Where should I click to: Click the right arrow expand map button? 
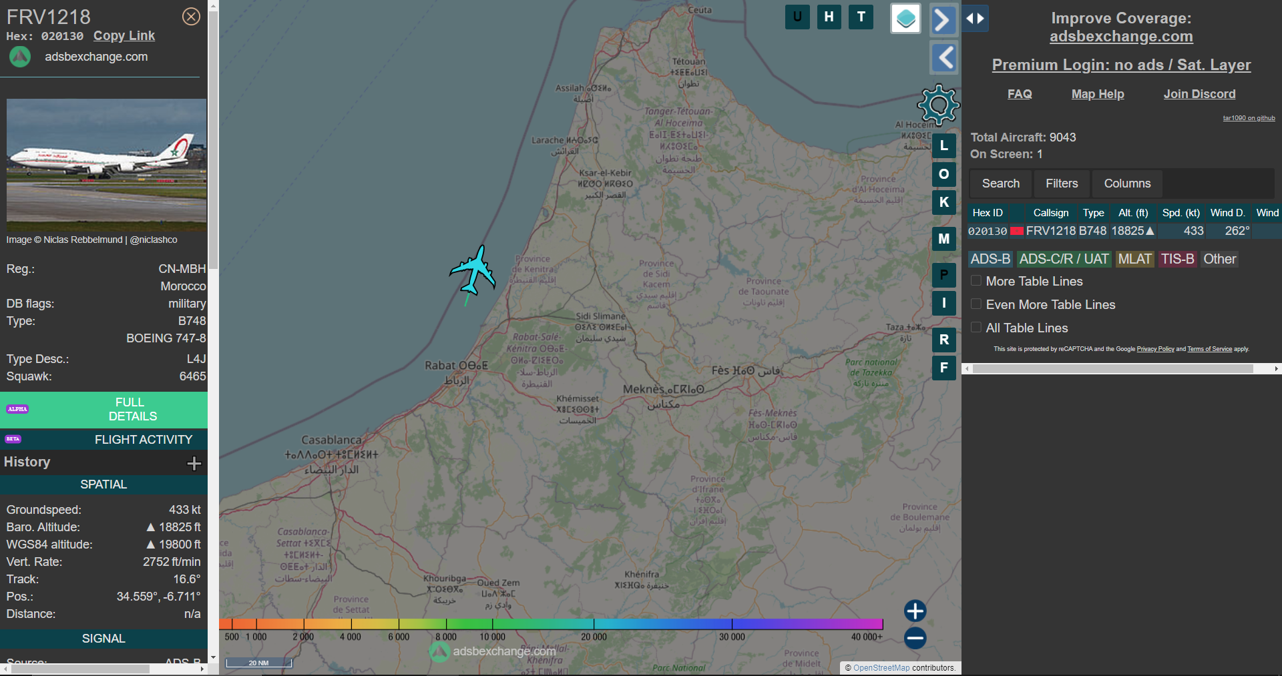point(942,19)
